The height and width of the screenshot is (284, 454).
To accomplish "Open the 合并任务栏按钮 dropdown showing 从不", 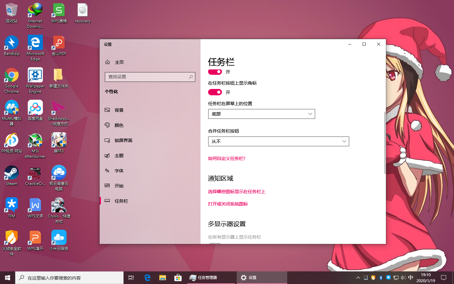I will [279, 141].
